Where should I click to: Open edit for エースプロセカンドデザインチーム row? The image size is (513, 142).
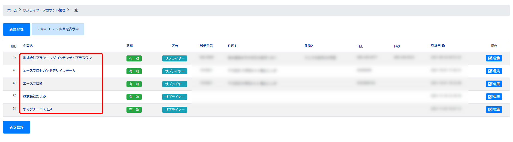[494, 71]
